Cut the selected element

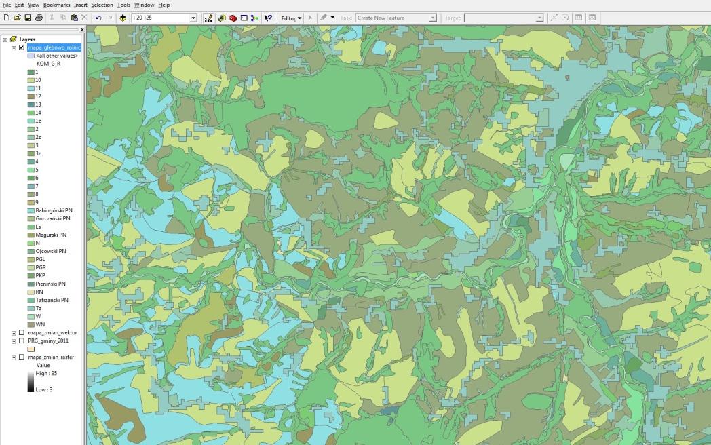pyautogui.click(x=52, y=18)
